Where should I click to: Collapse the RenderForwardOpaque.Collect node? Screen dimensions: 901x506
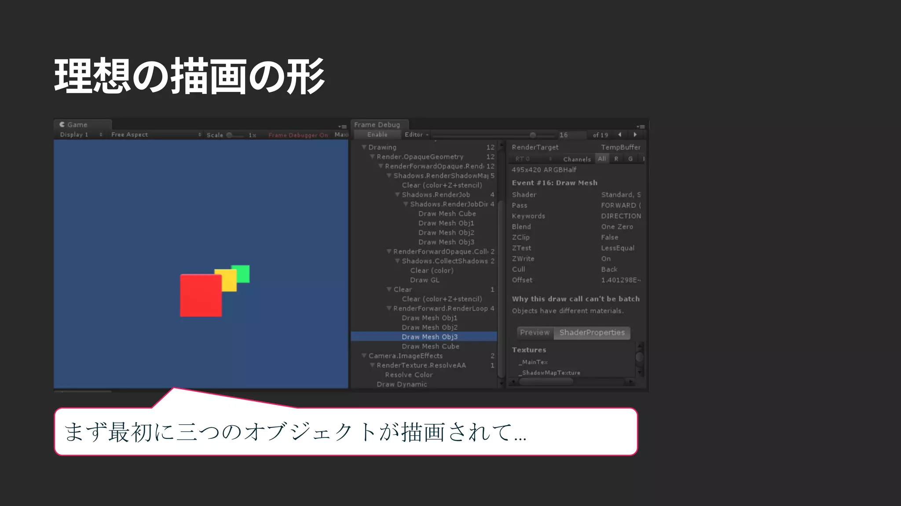[x=389, y=252]
